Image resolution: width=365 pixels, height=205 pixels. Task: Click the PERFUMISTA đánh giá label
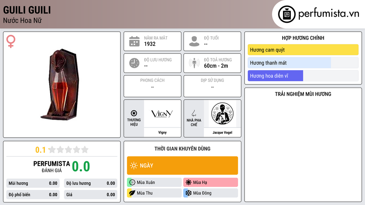pos(52,167)
